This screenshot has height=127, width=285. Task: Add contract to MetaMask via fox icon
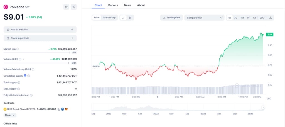pos(67,109)
